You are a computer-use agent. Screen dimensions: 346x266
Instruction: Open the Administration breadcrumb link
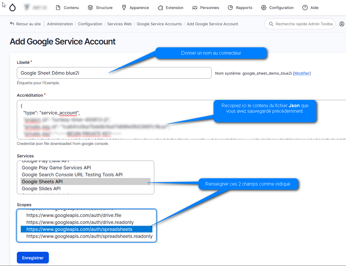60,24
